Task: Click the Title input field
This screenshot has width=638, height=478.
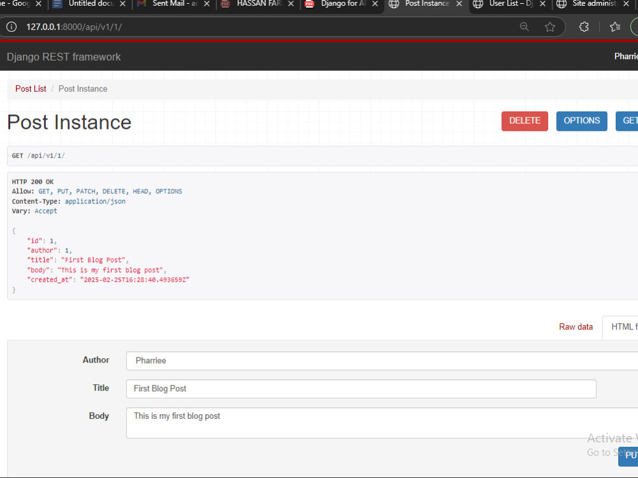Action: coord(361,389)
